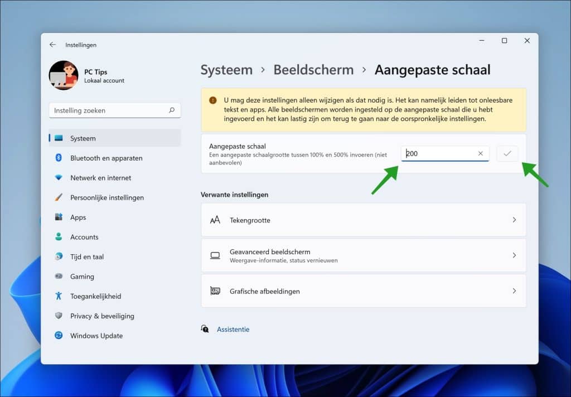571x397 pixels.
Task: Click the search magnifier icon
Action: (172, 110)
